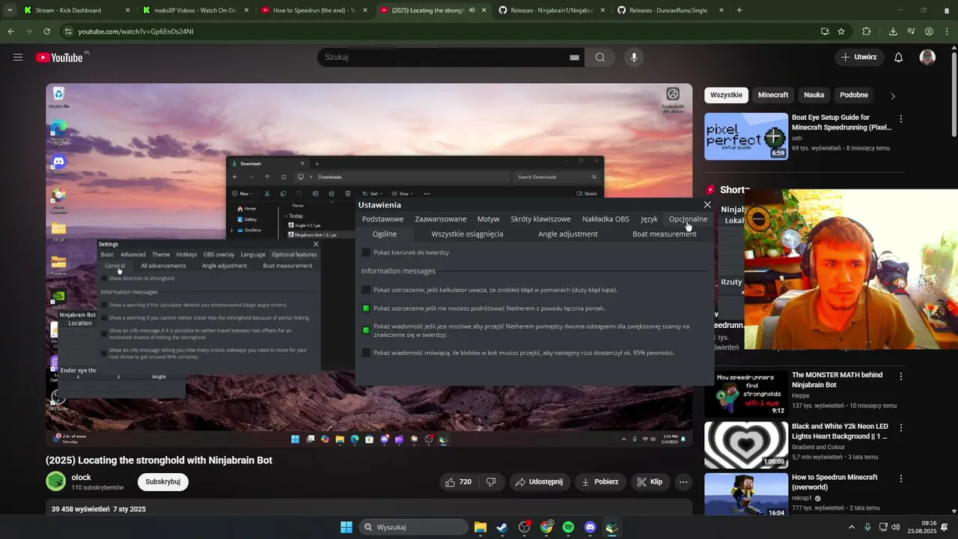The height and width of the screenshot is (539, 958).
Task: Close the Ustawienia settings dialog
Action: 707,204
